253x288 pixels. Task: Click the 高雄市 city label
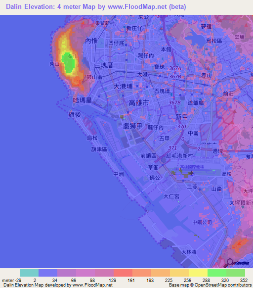click(139, 102)
